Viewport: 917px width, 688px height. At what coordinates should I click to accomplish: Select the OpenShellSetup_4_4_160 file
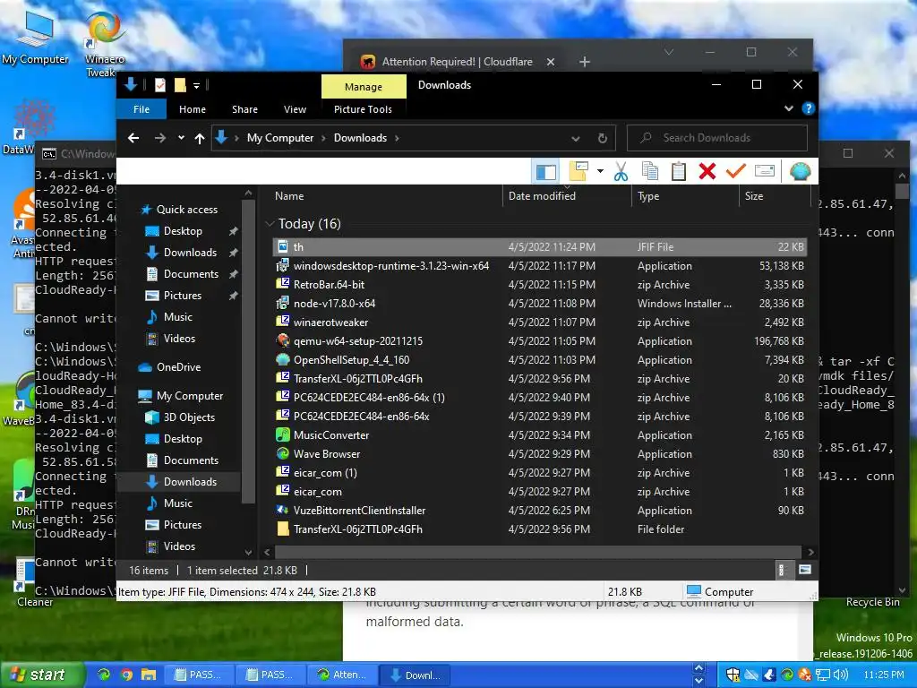(x=540, y=360)
